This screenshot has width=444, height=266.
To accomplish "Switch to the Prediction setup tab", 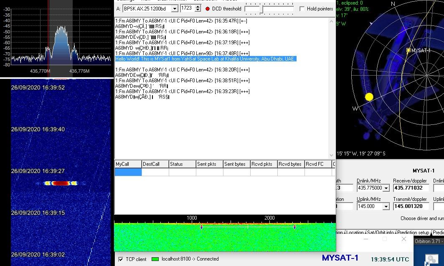I will pos(413,232).
